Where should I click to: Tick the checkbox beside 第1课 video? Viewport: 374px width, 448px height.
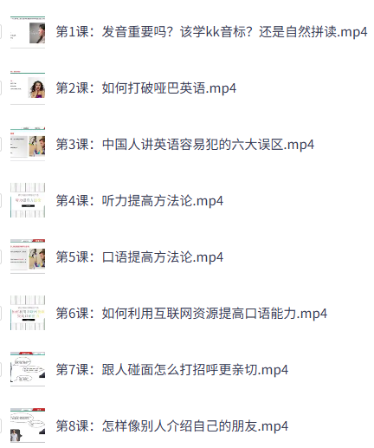1,32
